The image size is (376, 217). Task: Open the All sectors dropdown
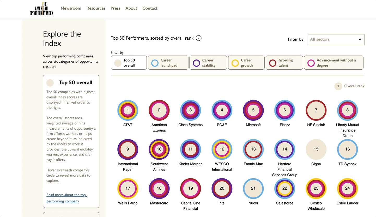[x=336, y=39]
